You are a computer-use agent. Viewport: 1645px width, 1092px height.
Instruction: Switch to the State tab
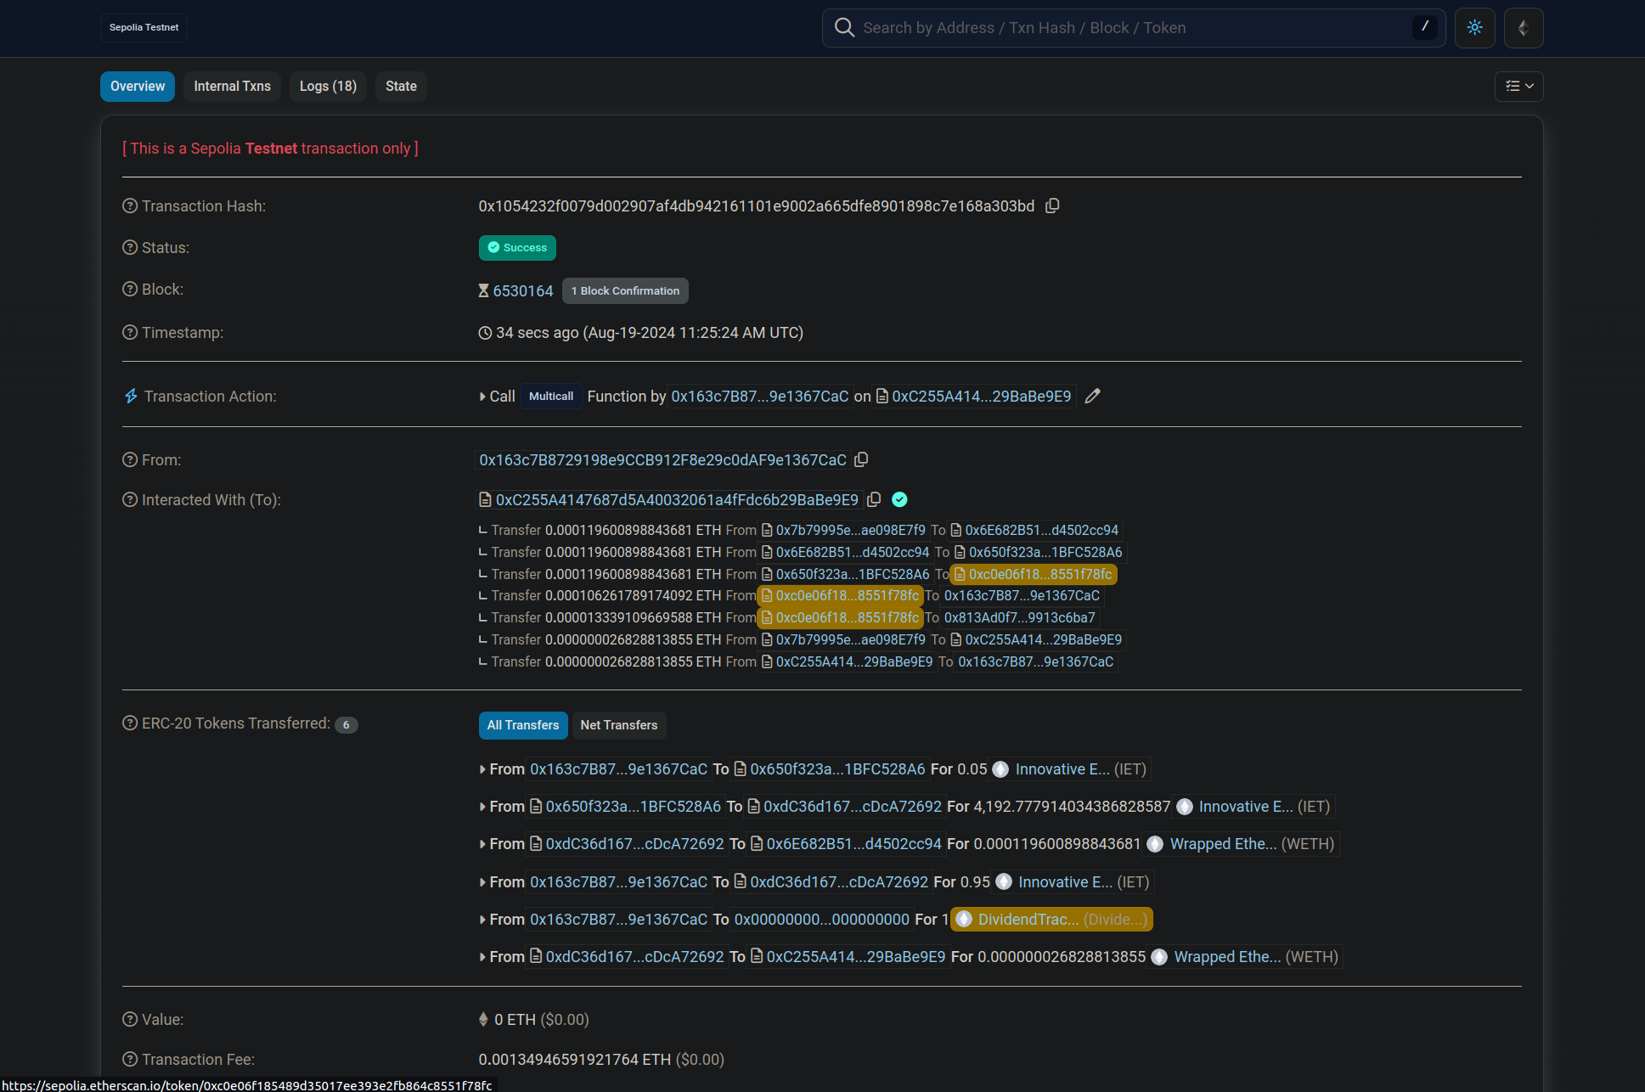coord(401,86)
